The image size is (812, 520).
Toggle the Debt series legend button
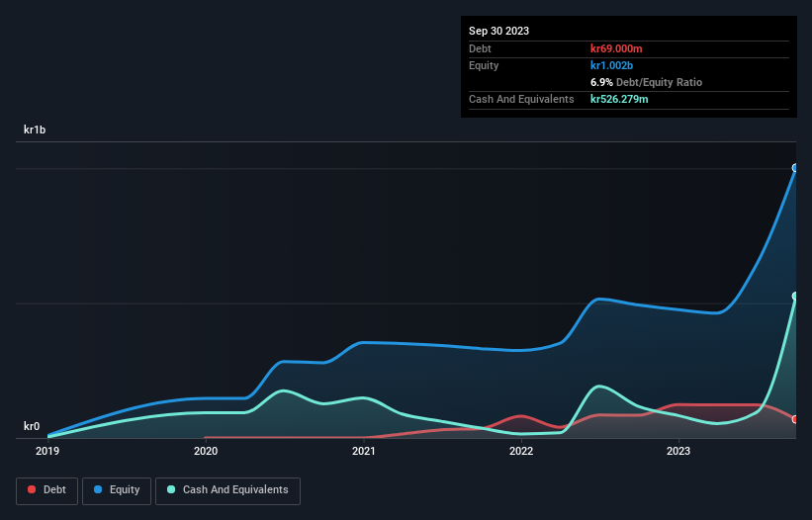tap(47, 490)
